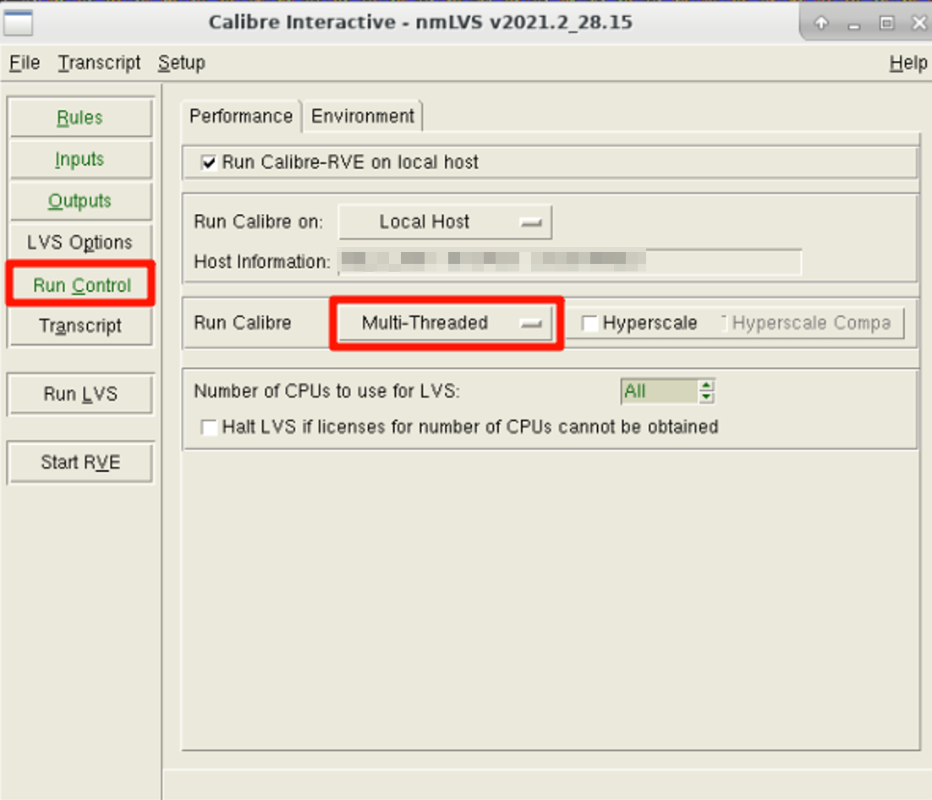
Task: Open the Help menu
Action: pos(907,63)
